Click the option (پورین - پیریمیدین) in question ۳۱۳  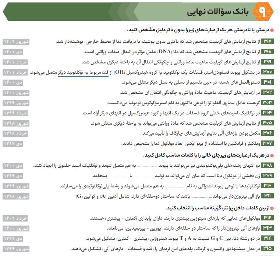click(x=144, y=228)
